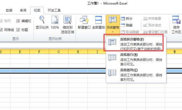
Task: Open a new window with 新建窗口
Action: click(x=84, y=20)
